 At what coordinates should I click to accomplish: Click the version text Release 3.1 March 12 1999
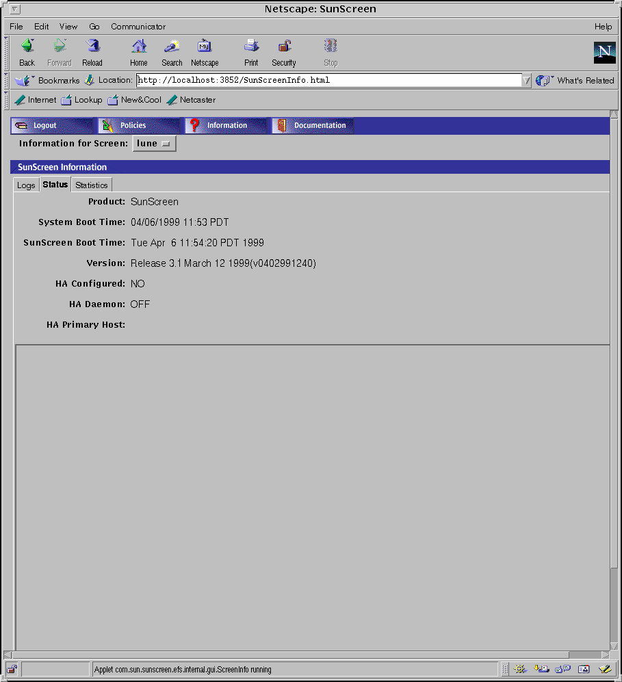(223, 263)
